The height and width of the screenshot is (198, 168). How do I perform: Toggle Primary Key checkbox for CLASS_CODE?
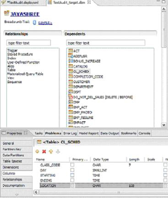[x=72, y=165]
